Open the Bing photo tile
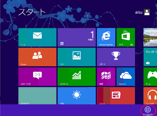Viewport: 157px width, 116px height. (x=150, y=37)
